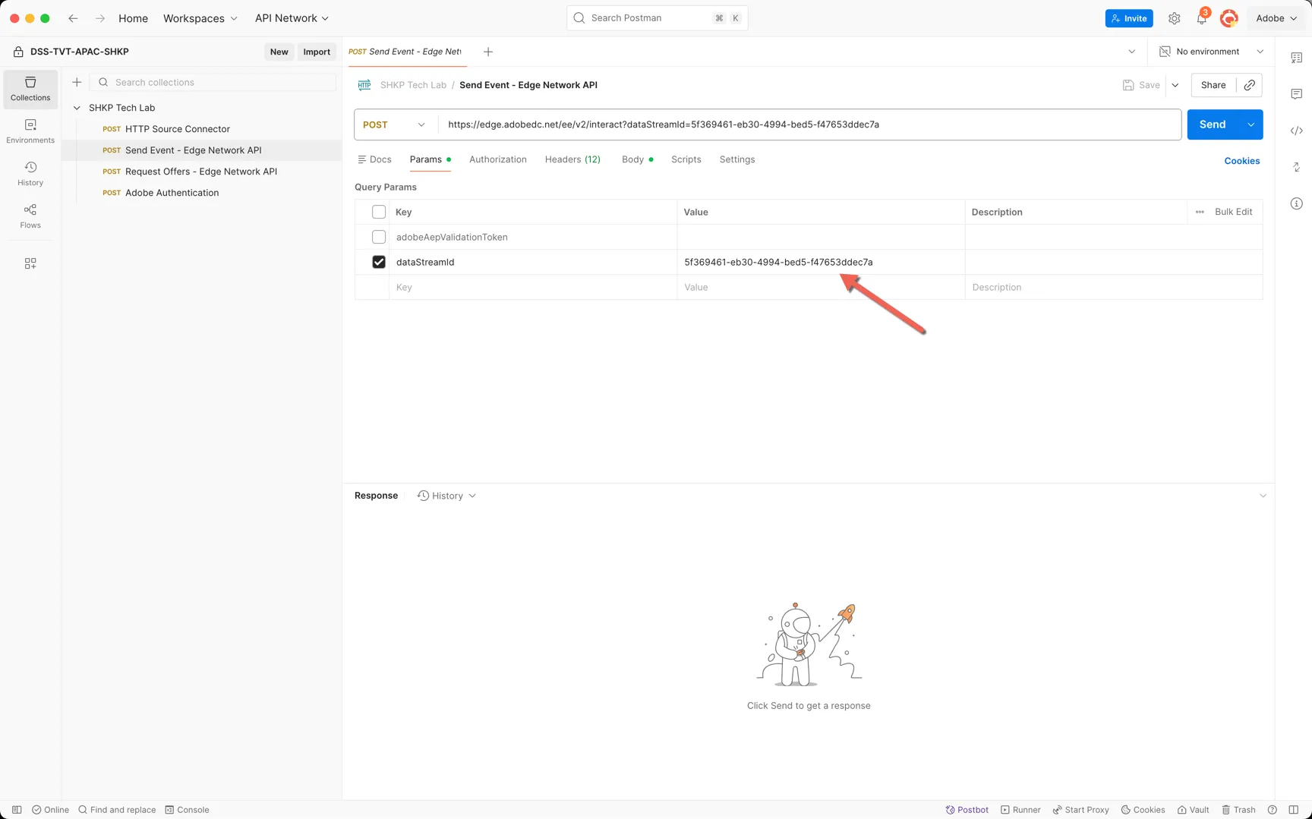Click the request URL field
The image size is (1312, 819).
pyautogui.click(x=809, y=124)
